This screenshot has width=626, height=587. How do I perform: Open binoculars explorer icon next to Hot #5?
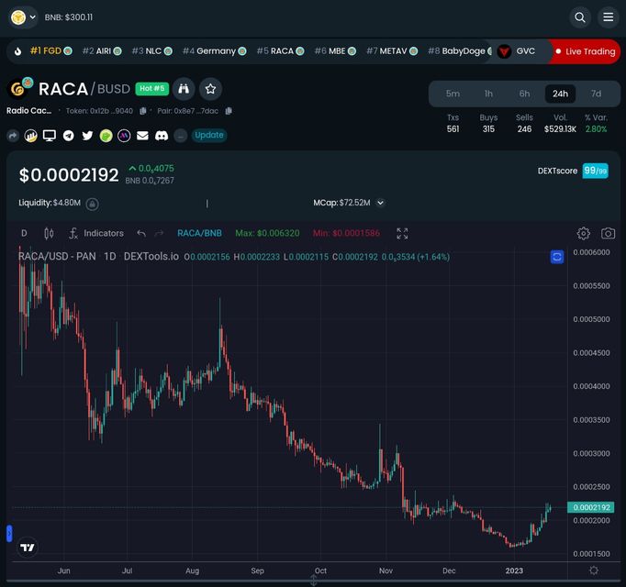pyautogui.click(x=184, y=89)
